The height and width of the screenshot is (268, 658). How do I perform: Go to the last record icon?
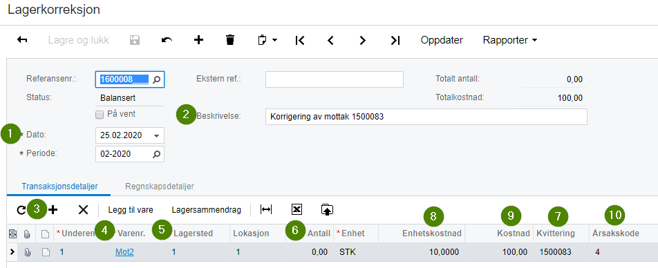pyautogui.click(x=395, y=40)
